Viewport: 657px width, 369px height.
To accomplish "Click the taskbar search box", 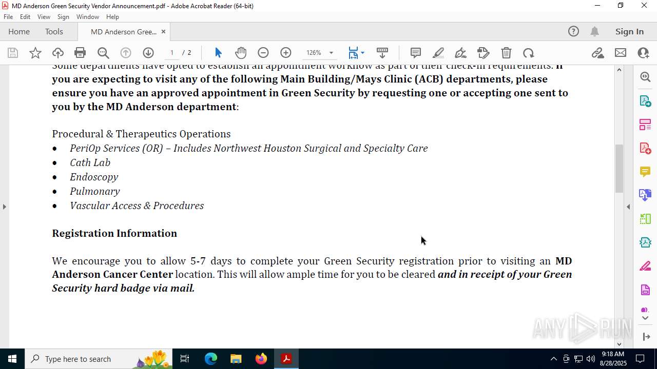I will pyautogui.click(x=99, y=359).
